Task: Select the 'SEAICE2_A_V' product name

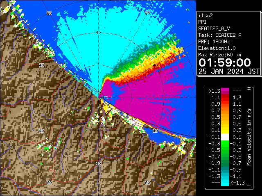Action: pyautogui.click(x=214, y=29)
